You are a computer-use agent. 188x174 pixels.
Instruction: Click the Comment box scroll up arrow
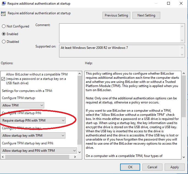click(182, 26)
